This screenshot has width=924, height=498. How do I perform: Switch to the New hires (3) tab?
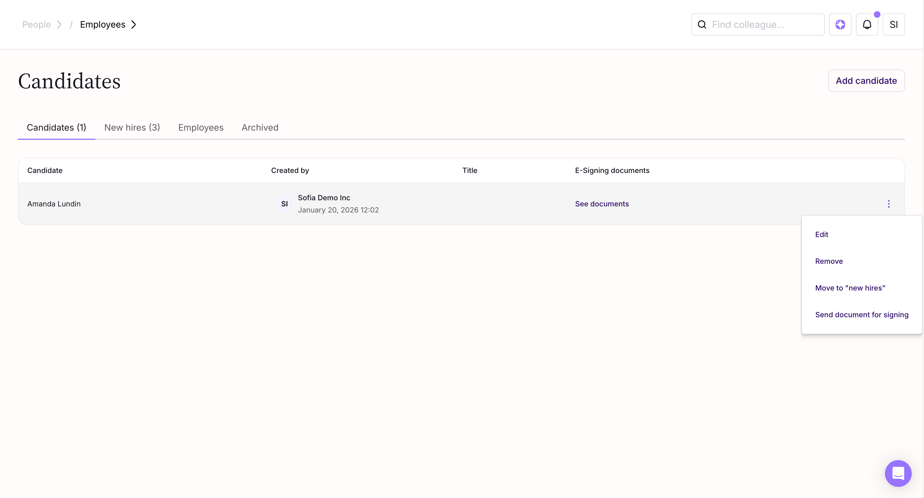[132, 128]
